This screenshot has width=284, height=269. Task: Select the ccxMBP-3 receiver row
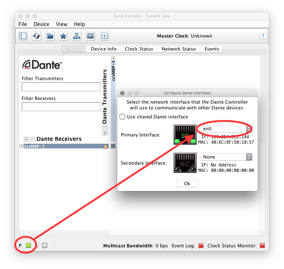pos(66,146)
